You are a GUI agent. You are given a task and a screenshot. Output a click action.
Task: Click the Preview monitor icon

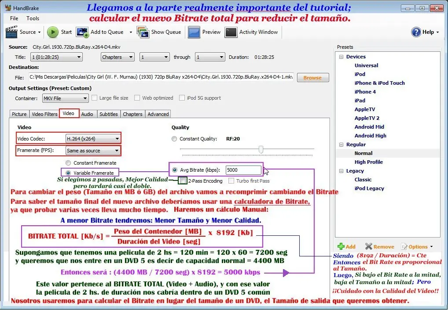[x=194, y=32]
